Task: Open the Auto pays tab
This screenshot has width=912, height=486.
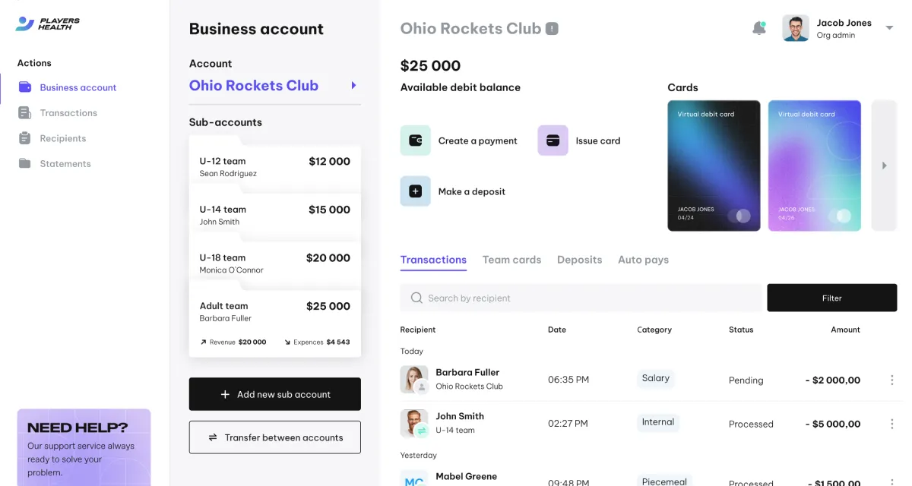Action: click(x=643, y=260)
